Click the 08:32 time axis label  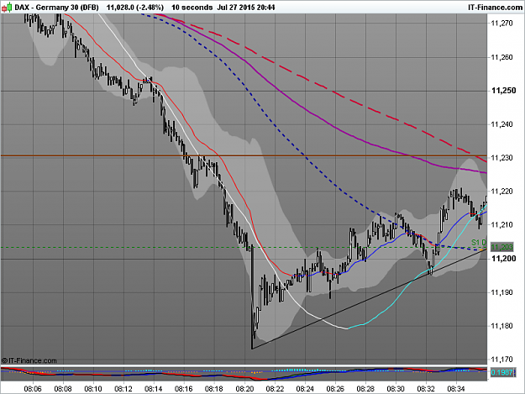(426, 389)
